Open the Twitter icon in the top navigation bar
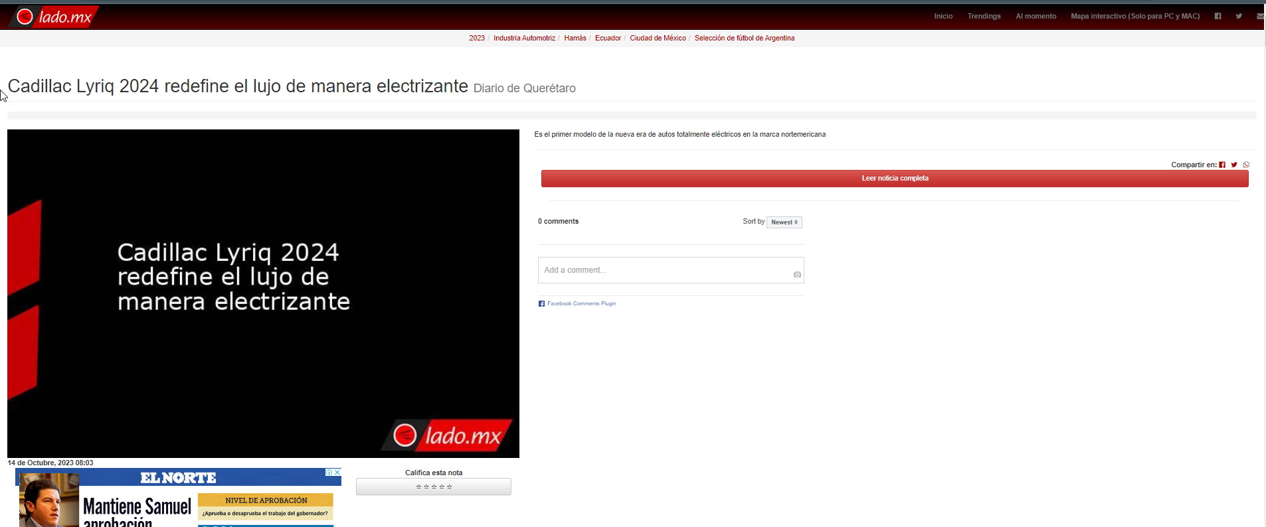Image resolution: width=1266 pixels, height=527 pixels. (x=1239, y=16)
